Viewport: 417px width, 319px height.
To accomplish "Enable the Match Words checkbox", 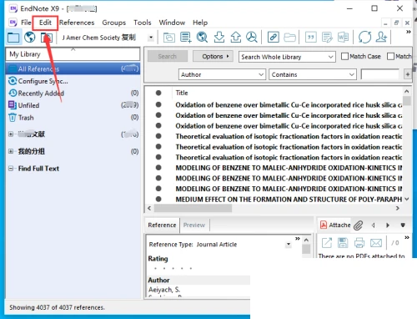I will click(390, 56).
